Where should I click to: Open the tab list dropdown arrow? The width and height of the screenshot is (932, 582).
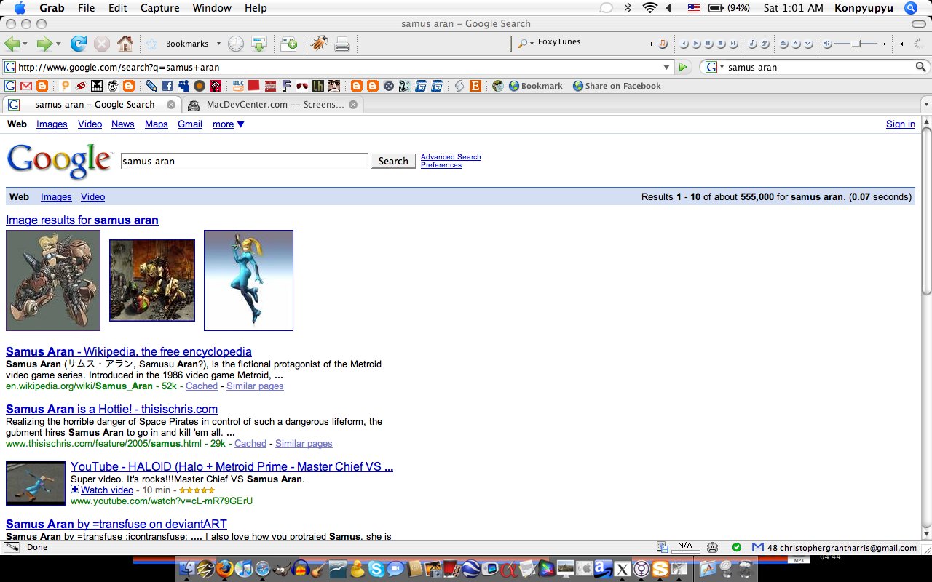[926, 105]
